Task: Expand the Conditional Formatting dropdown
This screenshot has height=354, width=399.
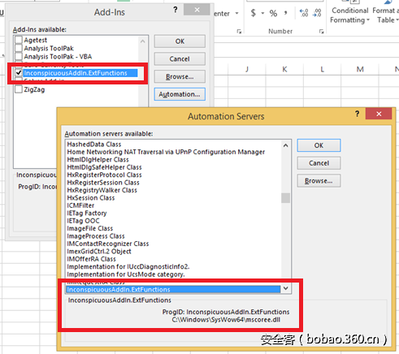Action: click(349, 15)
